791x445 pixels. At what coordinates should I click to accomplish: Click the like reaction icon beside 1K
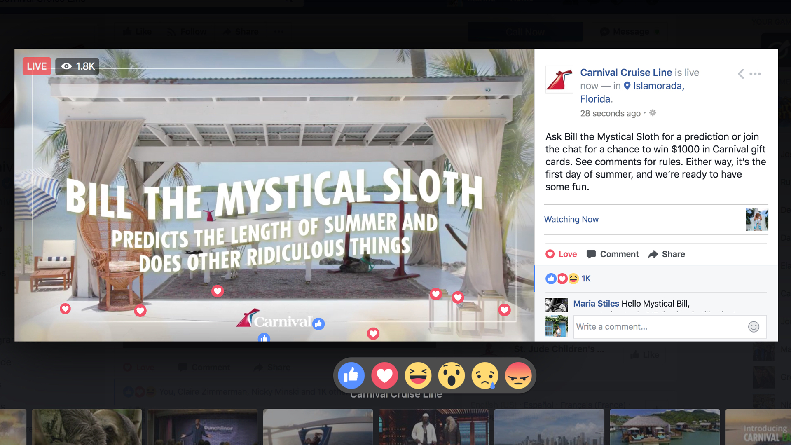click(x=551, y=279)
